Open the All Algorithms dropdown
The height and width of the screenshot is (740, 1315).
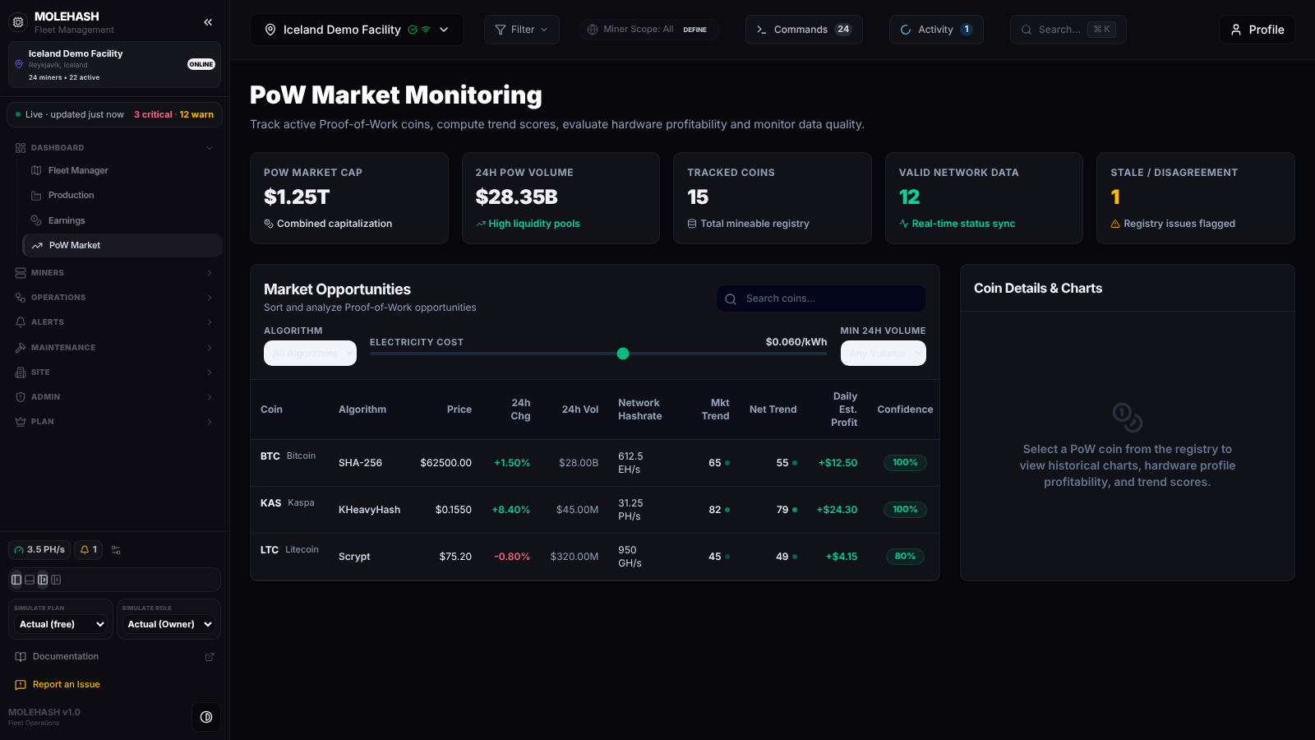(x=310, y=354)
